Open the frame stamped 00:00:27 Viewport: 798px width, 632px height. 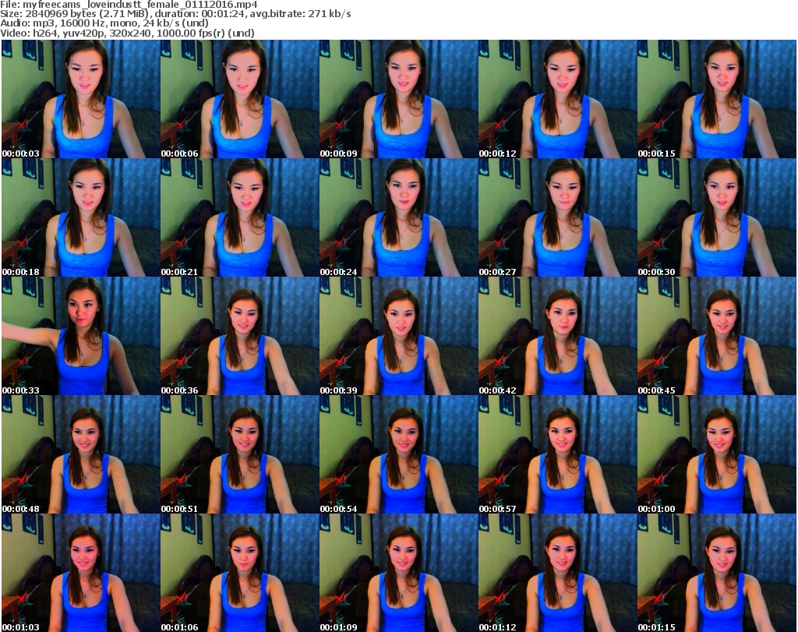click(x=557, y=217)
